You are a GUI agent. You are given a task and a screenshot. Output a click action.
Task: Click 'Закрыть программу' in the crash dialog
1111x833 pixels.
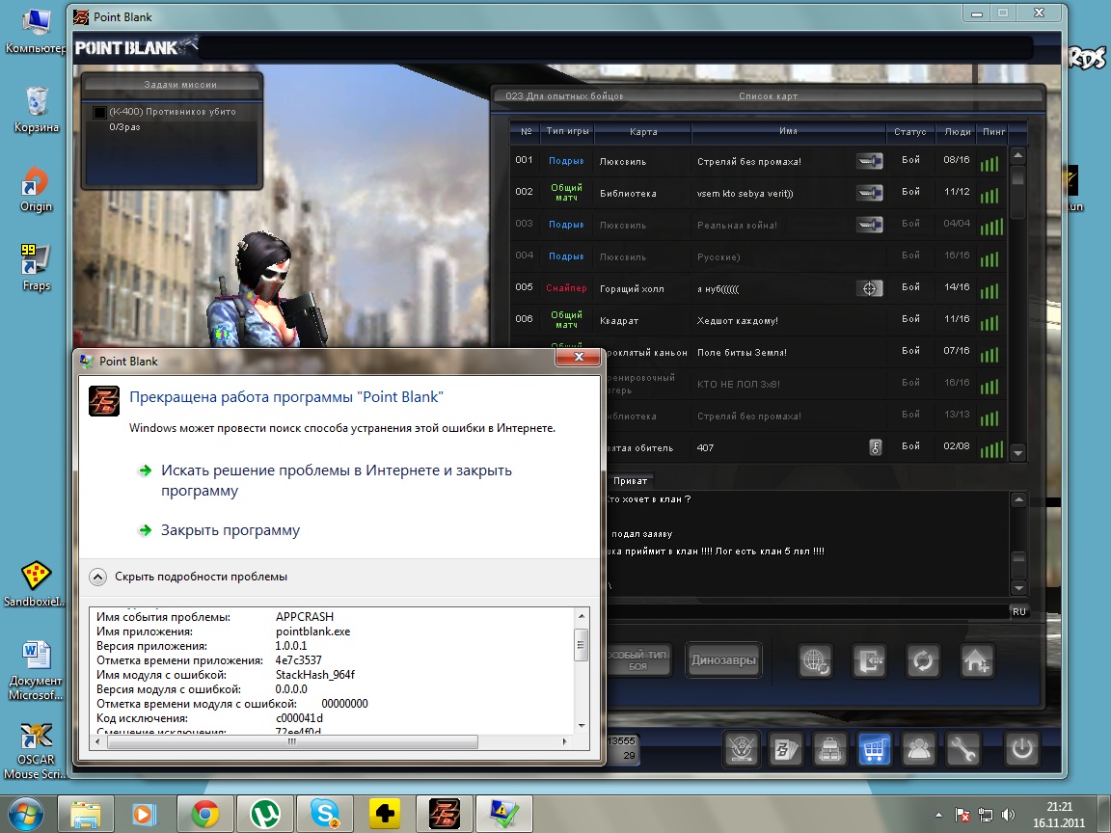click(x=230, y=530)
